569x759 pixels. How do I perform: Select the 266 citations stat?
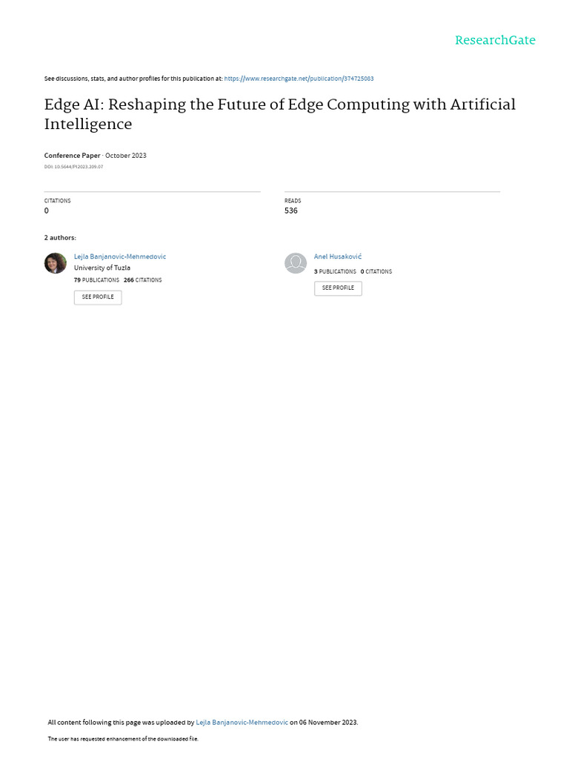[x=143, y=280]
